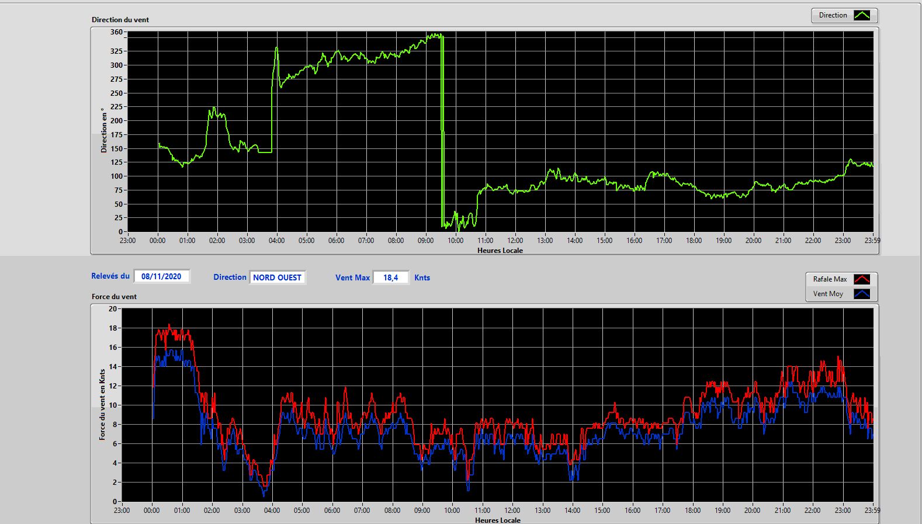Screen dimensions: 922x524
Task: Click the 0 value on direction Y axis
Action: pos(120,232)
